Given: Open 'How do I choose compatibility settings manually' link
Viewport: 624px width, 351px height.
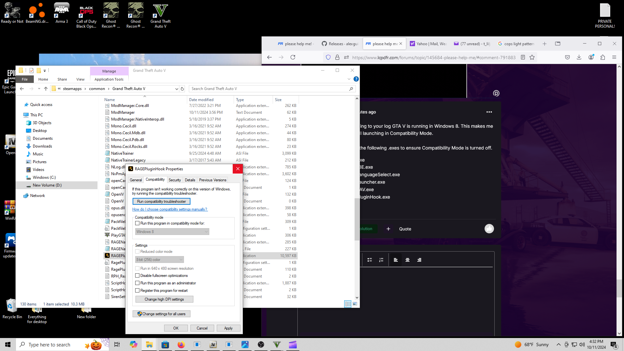Looking at the screenshot, I should [170, 209].
